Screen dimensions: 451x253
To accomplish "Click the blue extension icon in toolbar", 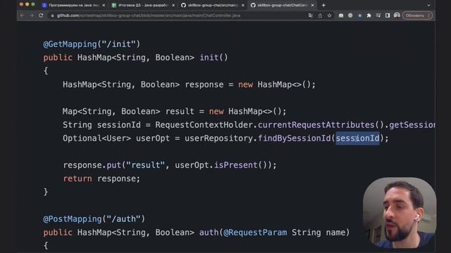I will (359, 15).
